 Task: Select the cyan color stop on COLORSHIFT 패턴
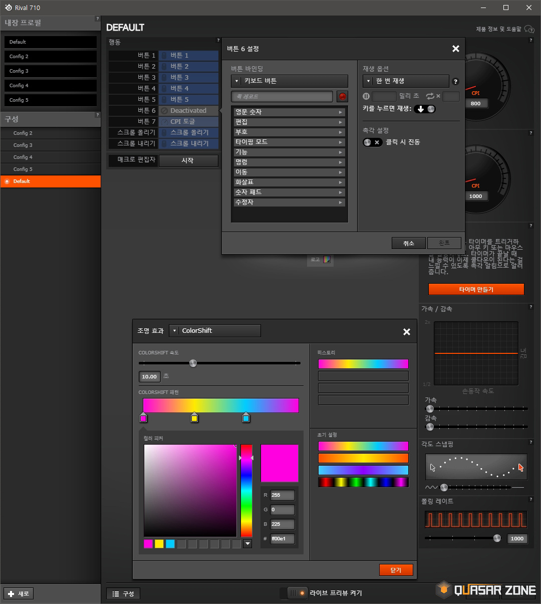pyautogui.click(x=246, y=418)
